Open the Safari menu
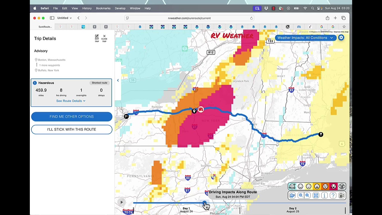382x215 pixels. pyautogui.click(x=44, y=8)
